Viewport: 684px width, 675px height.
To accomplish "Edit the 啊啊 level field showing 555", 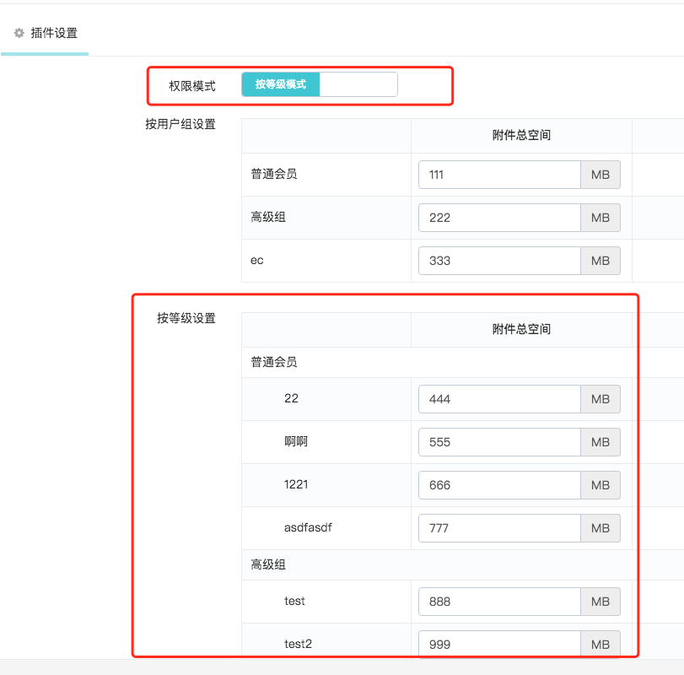I will [499, 442].
